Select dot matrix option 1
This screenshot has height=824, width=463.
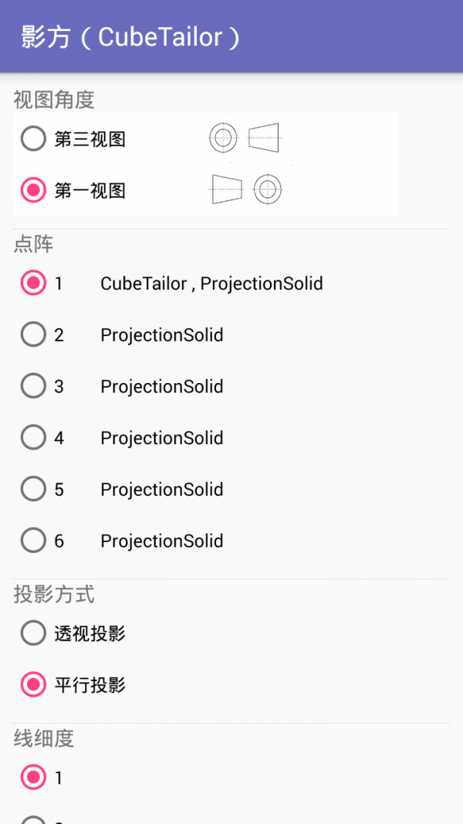tap(33, 283)
